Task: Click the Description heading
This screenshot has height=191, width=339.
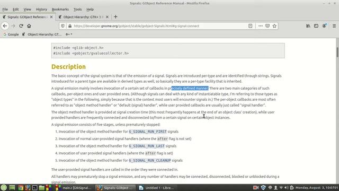Action: pyautogui.click(x=68, y=67)
